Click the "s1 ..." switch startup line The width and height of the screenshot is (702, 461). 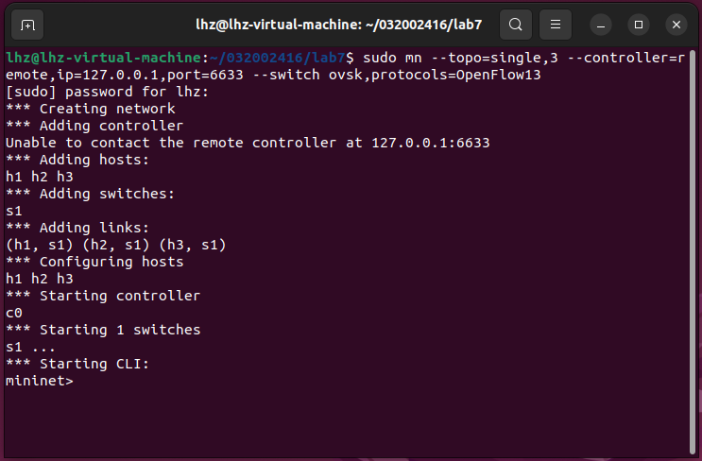pyautogui.click(x=30, y=347)
